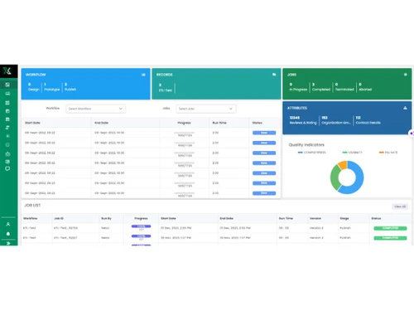This screenshot has height=311, width=414.
Task: Click the X logo in the sidebar header
Action: click(x=7, y=71)
